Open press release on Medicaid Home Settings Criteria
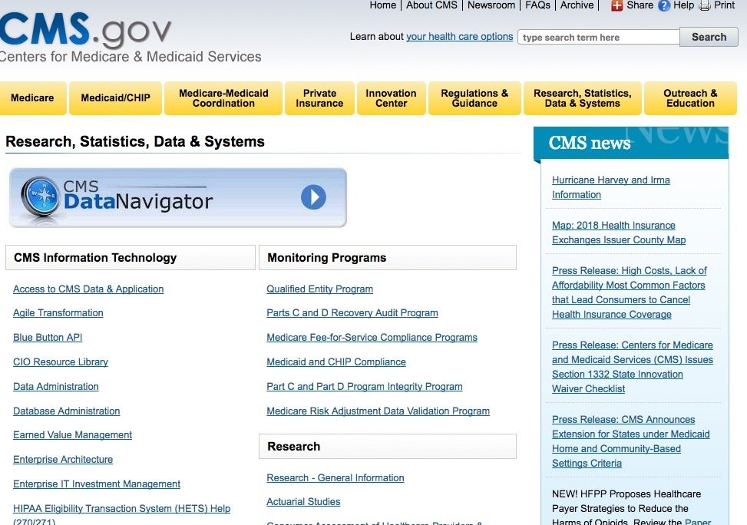Viewport: 747px width, 525px height. 631,441
